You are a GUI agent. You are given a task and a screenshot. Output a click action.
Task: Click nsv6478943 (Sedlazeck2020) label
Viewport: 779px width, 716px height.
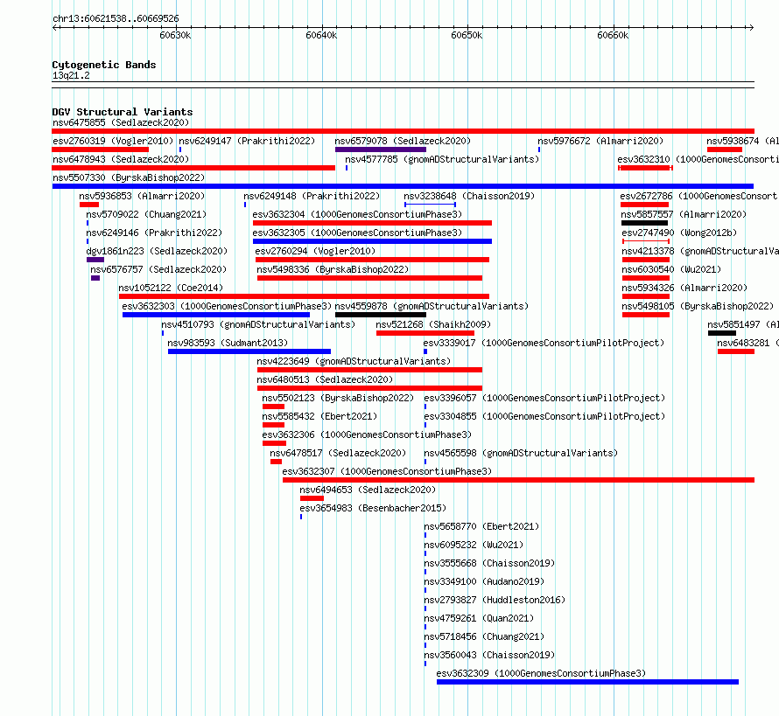(121, 159)
